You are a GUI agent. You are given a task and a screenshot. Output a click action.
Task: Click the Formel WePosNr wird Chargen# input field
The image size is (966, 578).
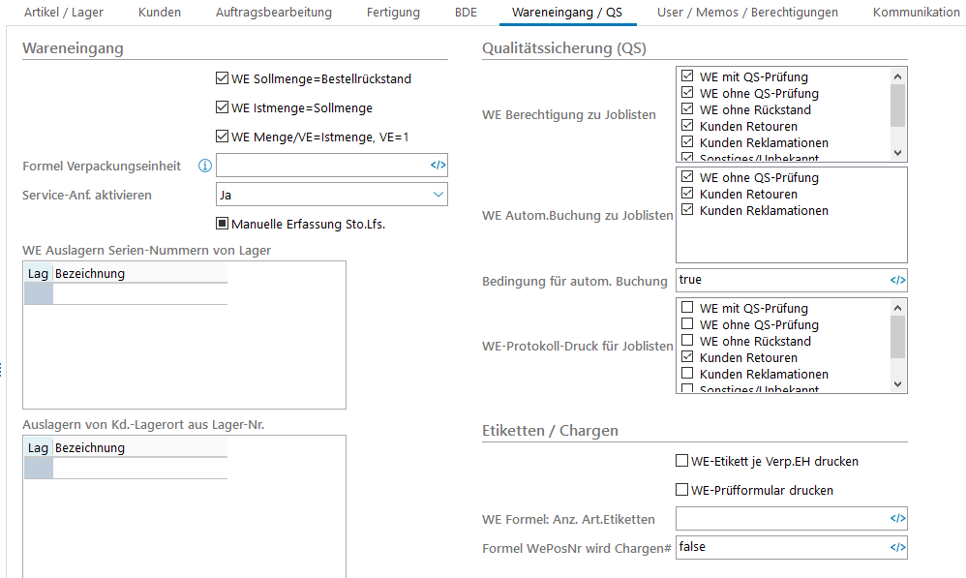pyautogui.click(x=780, y=548)
